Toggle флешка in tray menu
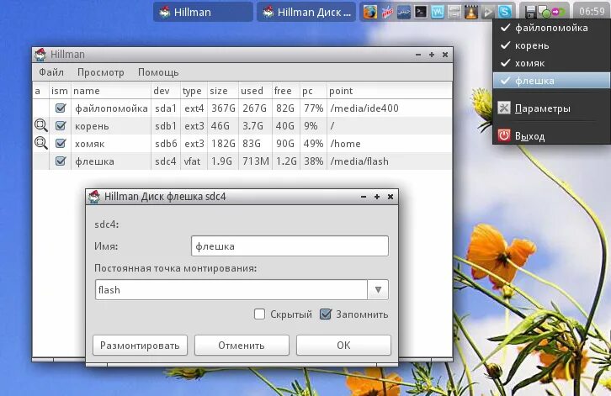The height and width of the screenshot is (396, 611). pos(551,81)
